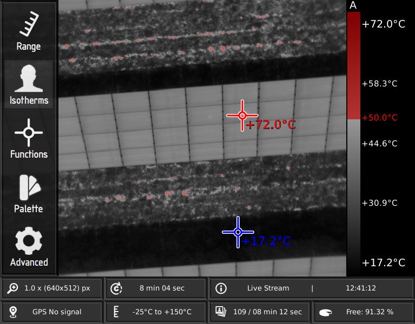Viewport: 415px width, 324px height.
Task: Click the temperature range scale icon
Action: click(116, 312)
